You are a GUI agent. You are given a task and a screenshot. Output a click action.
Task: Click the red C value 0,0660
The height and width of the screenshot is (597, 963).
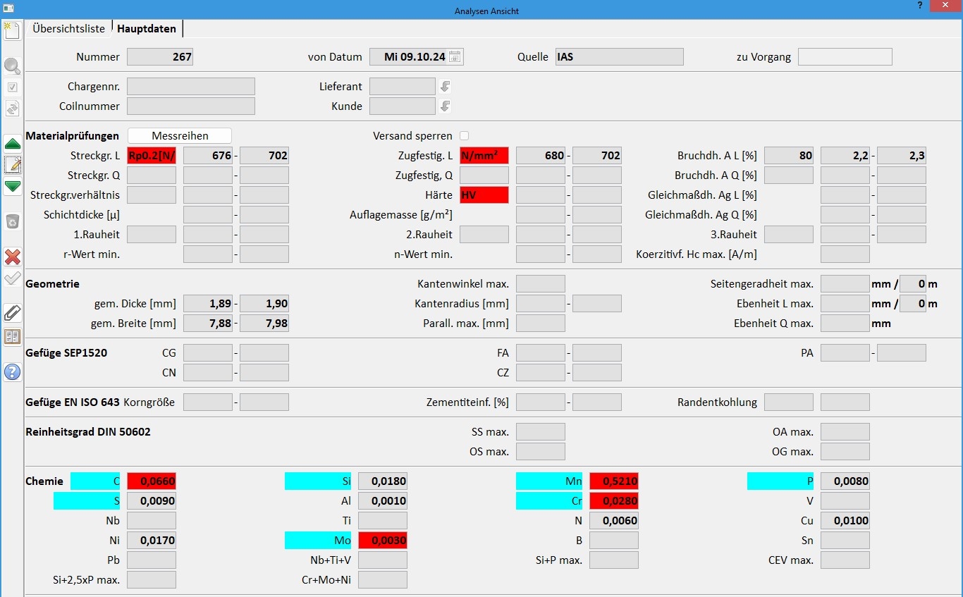152,481
